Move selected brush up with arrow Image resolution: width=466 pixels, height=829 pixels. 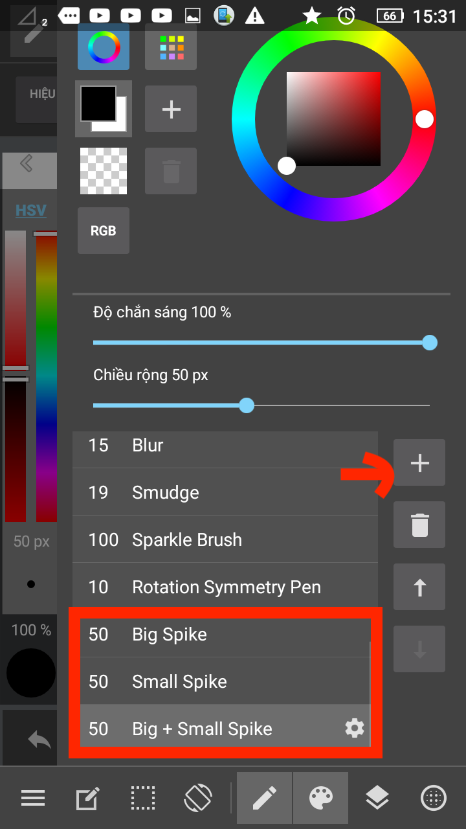click(x=419, y=587)
